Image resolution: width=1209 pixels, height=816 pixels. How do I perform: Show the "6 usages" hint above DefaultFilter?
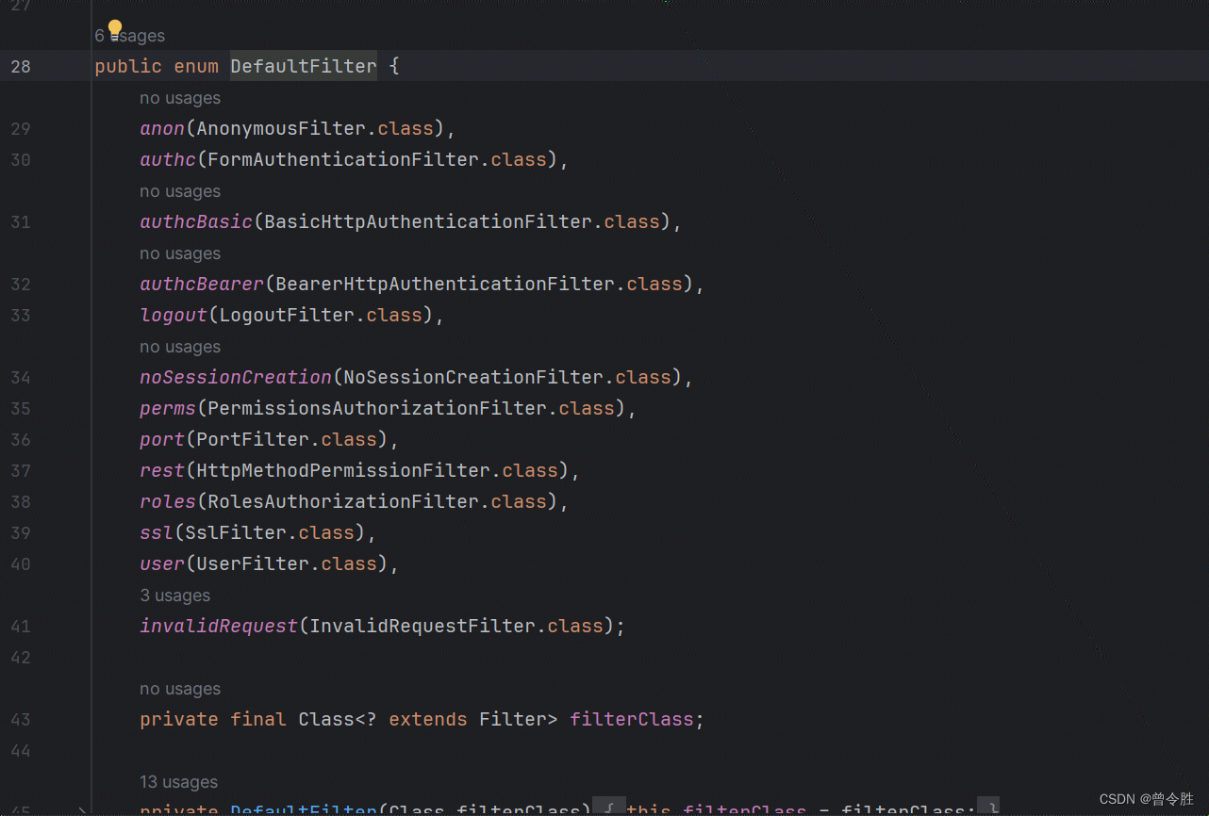point(130,36)
